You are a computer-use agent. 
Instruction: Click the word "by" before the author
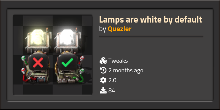pos(103,29)
